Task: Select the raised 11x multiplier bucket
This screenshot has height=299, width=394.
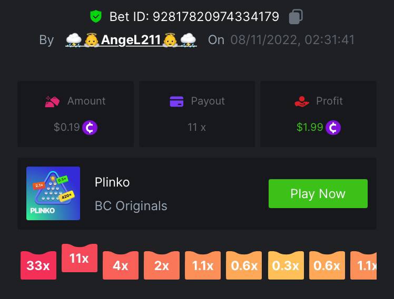Action: point(80,258)
